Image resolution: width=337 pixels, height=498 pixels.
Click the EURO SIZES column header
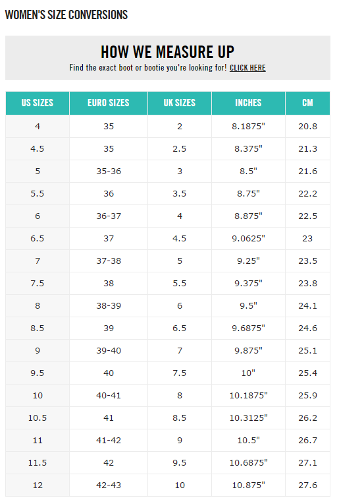109,103
